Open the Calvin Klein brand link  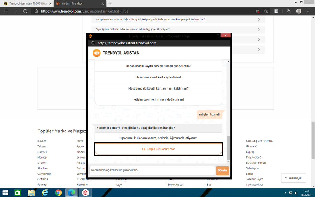coord(44,174)
